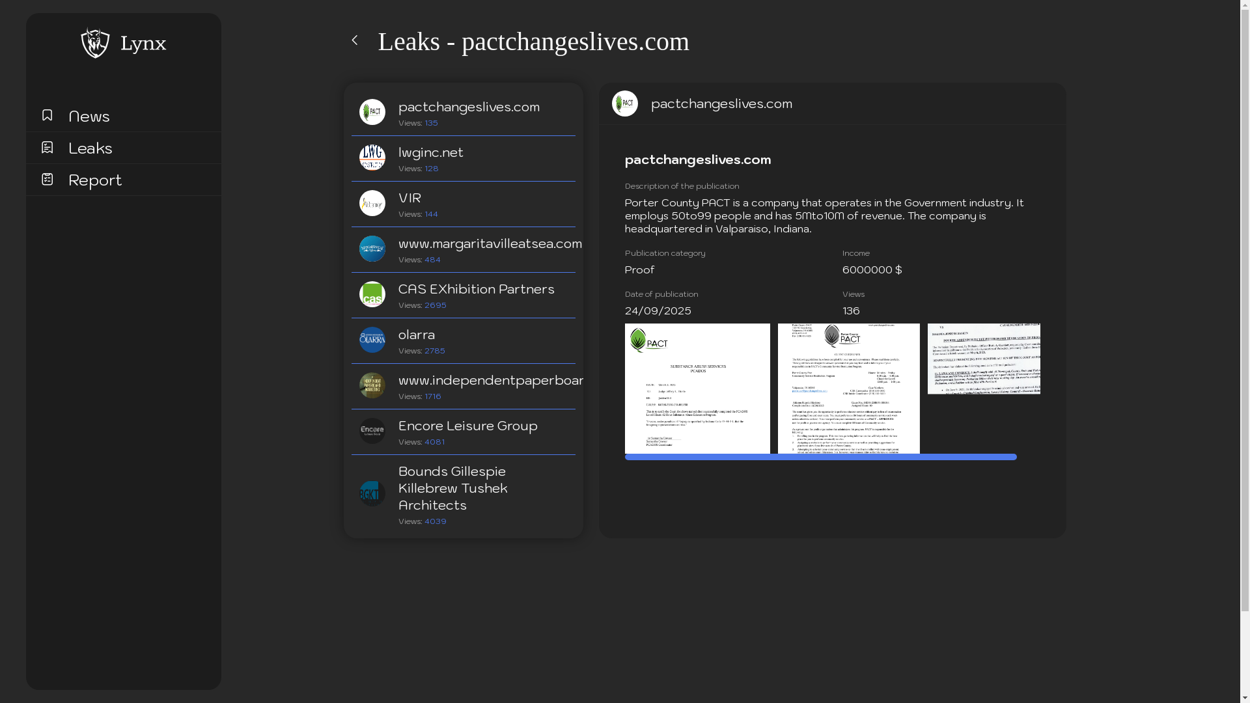Open www.margaritavilleatsea.com leak entry
1250x703 pixels.
pyautogui.click(x=490, y=243)
